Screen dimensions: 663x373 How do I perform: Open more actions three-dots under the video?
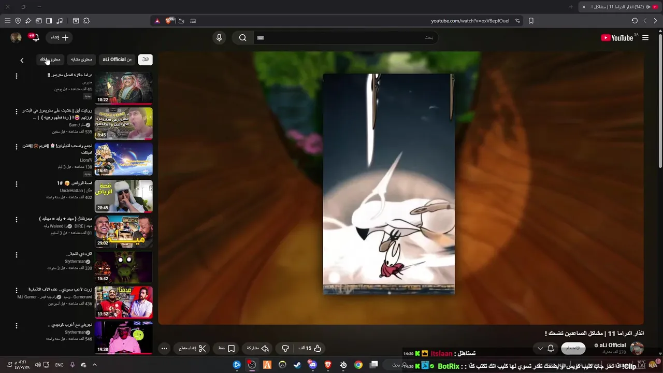point(164,348)
